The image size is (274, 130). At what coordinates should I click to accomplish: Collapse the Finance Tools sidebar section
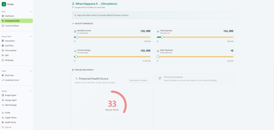(31, 36)
